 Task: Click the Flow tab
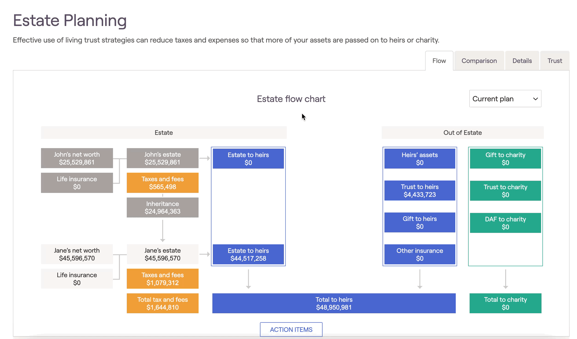439,61
